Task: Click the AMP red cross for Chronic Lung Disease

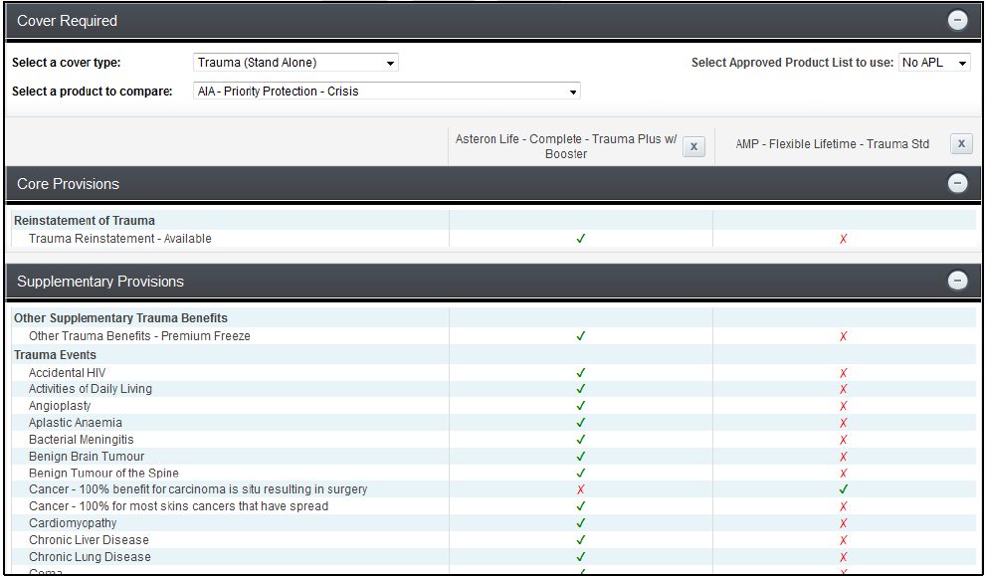Action: pos(844,557)
